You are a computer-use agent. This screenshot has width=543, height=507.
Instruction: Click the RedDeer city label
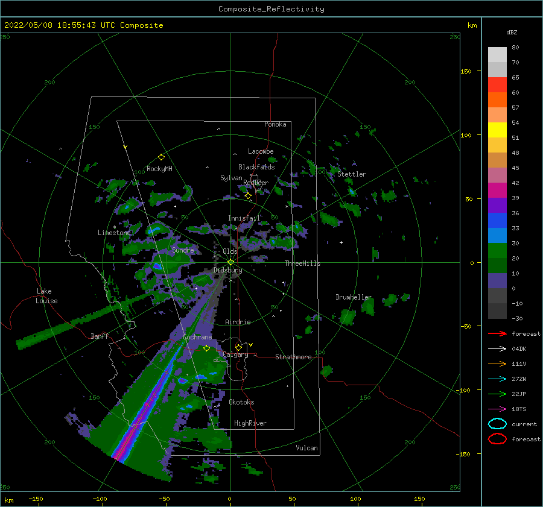tap(256, 183)
